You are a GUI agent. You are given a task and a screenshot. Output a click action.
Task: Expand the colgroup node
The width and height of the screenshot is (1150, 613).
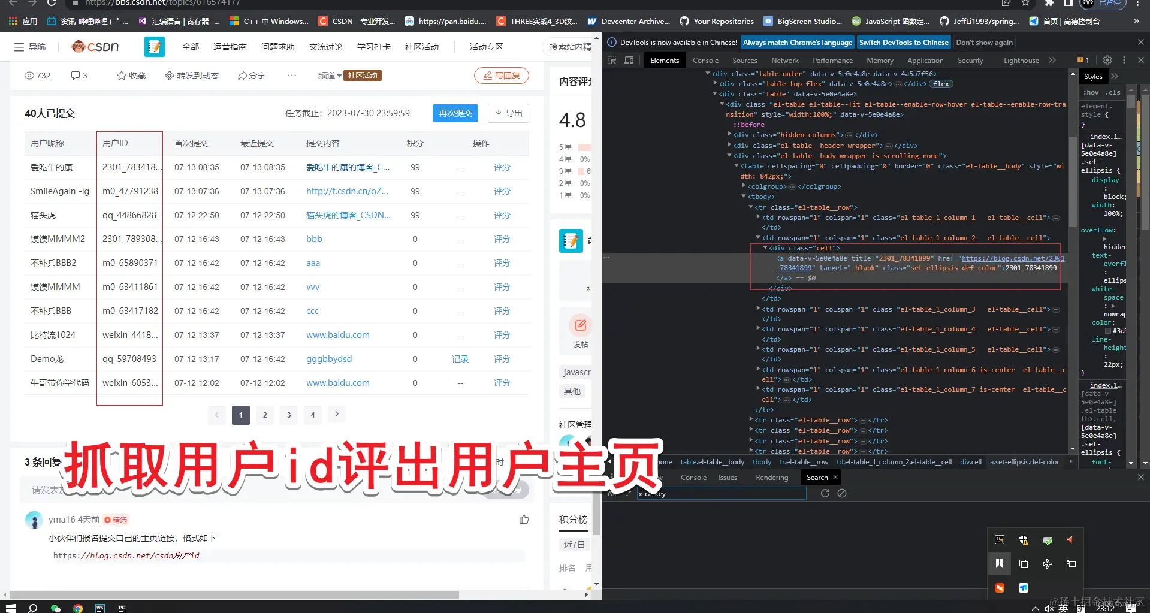click(744, 186)
